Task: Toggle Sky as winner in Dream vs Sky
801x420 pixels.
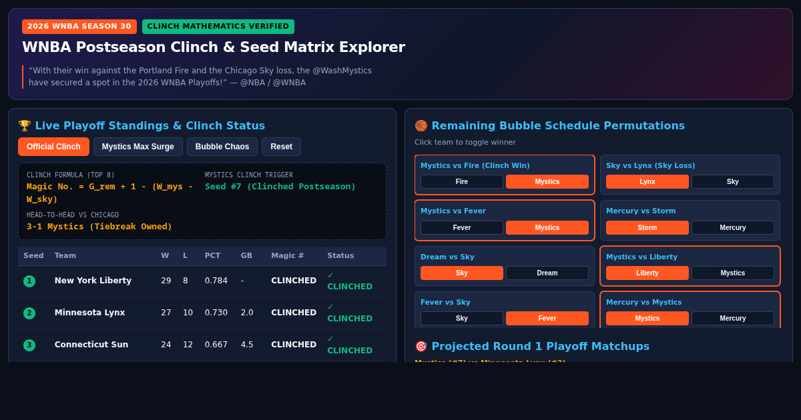Action: 462,273
